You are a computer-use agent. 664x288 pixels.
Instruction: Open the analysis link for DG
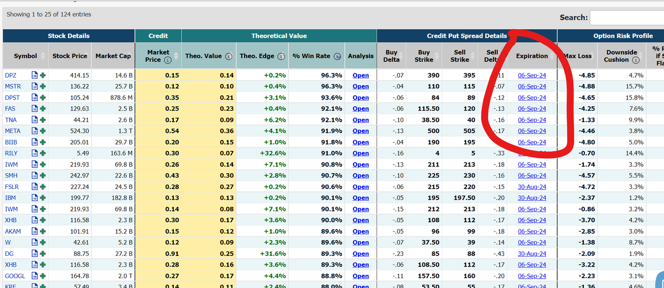(x=361, y=253)
